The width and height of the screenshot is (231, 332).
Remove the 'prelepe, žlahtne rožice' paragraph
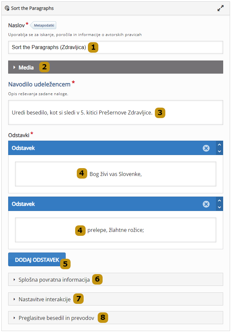pyautogui.click(x=206, y=204)
